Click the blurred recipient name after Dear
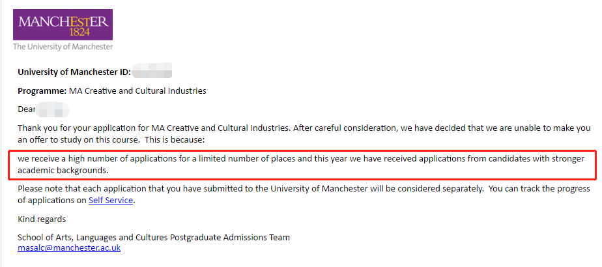This screenshot has height=267, width=602. [52, 109]
